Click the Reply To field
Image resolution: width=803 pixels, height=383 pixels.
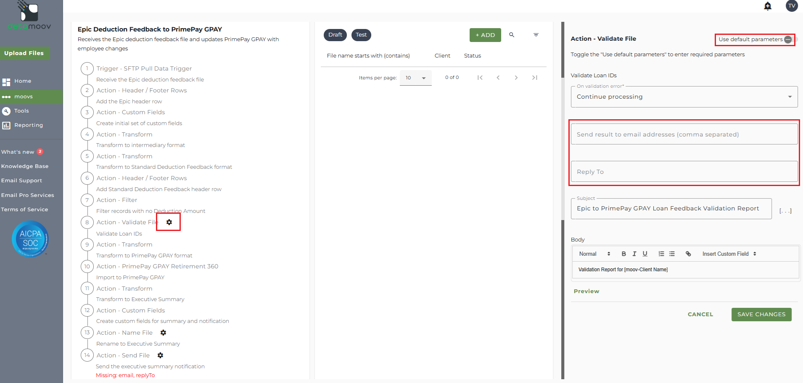(684, 172)
